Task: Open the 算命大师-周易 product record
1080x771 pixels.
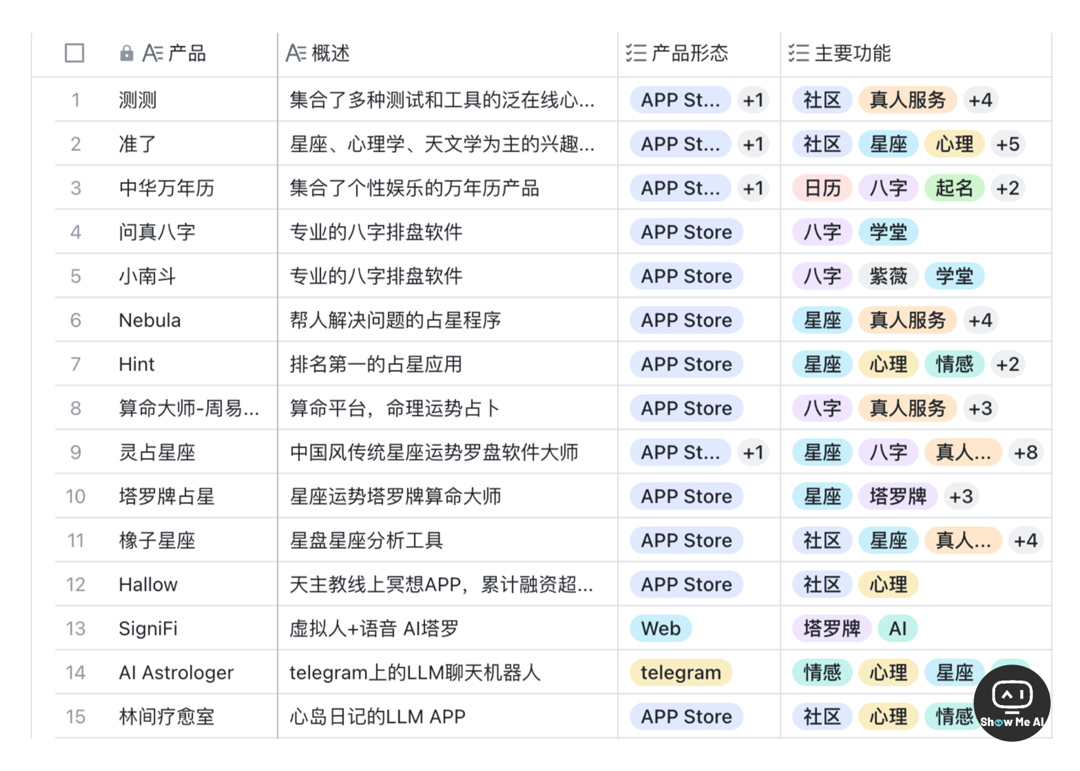Action: coord(189,408)
